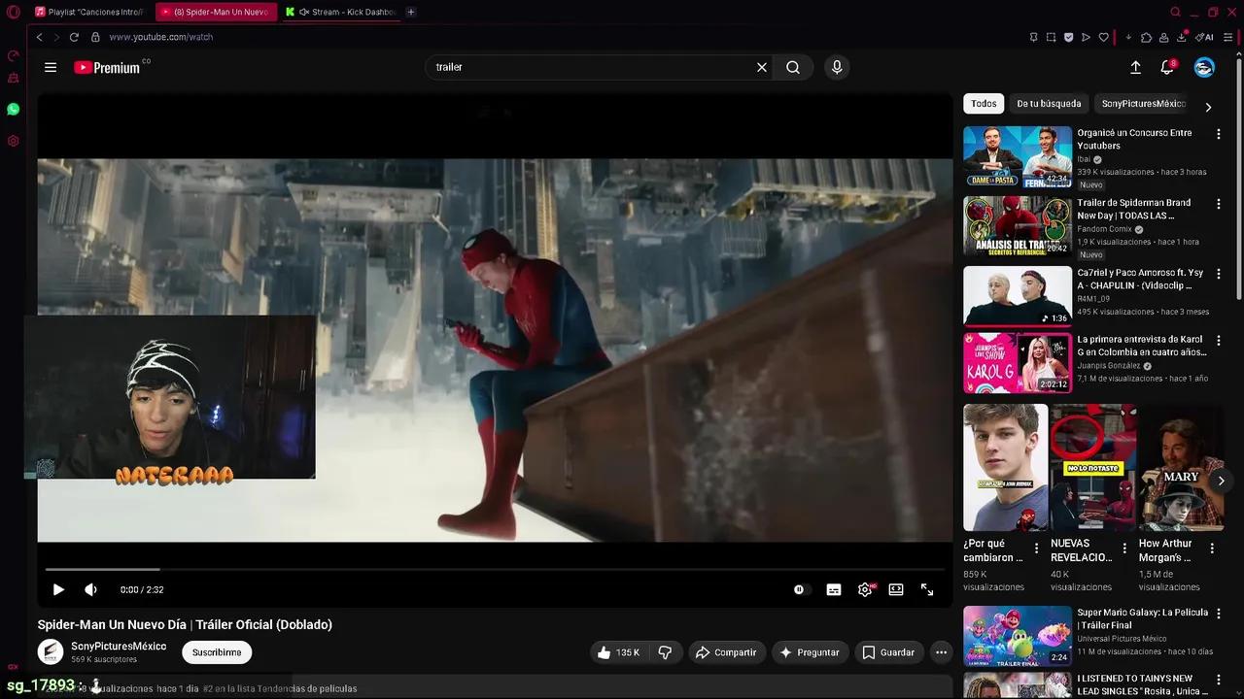
Task: Open a new browser tab
Action: click(x=411, y=12)
